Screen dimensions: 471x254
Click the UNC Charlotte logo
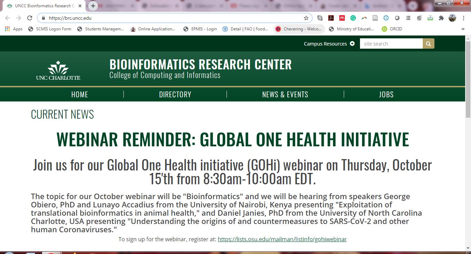coord(58,70)
